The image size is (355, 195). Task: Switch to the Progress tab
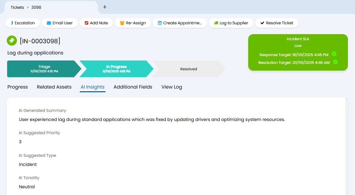(18, 87)
